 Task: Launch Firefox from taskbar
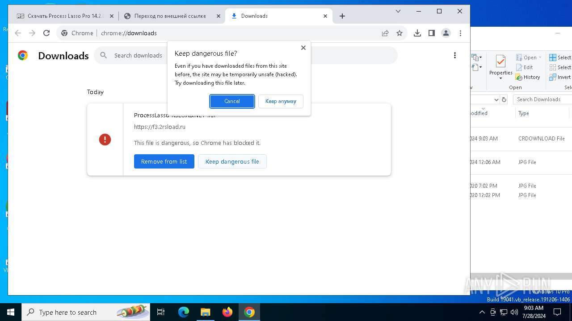point(227,312)
